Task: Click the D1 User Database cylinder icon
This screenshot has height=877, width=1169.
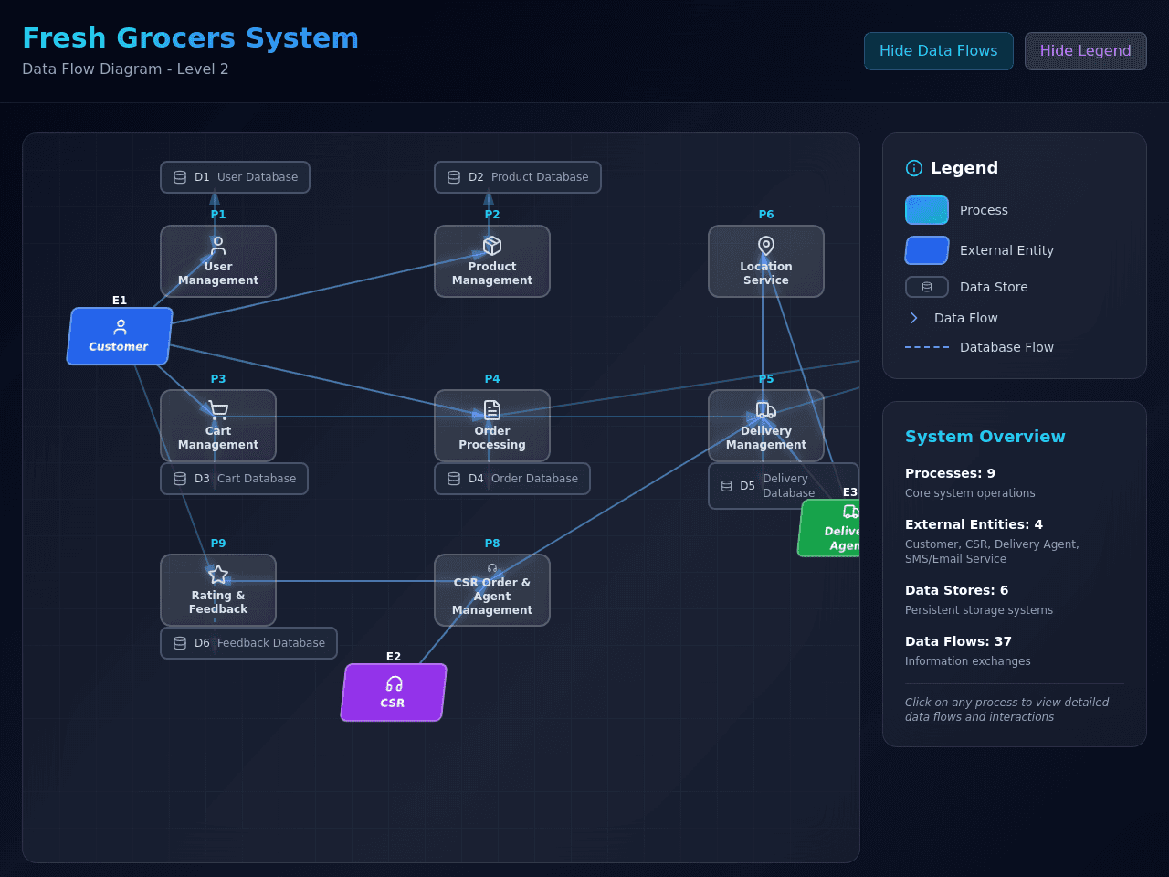Action: pos(180,177)
